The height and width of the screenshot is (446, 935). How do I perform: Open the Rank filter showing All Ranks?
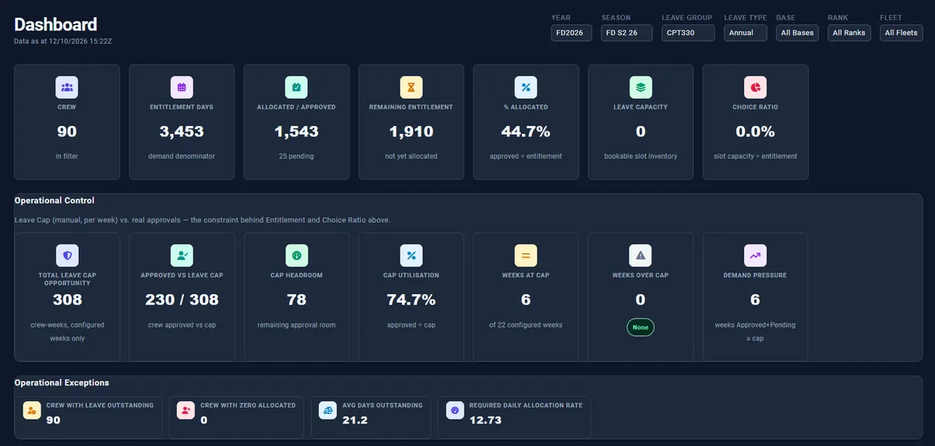click(849, 33)
